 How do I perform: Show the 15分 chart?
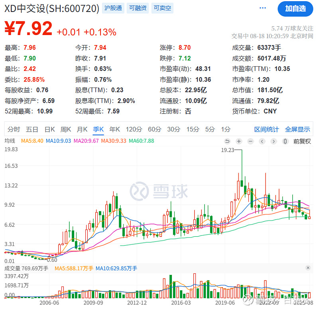pyautogui.click(x=193, y=129)
